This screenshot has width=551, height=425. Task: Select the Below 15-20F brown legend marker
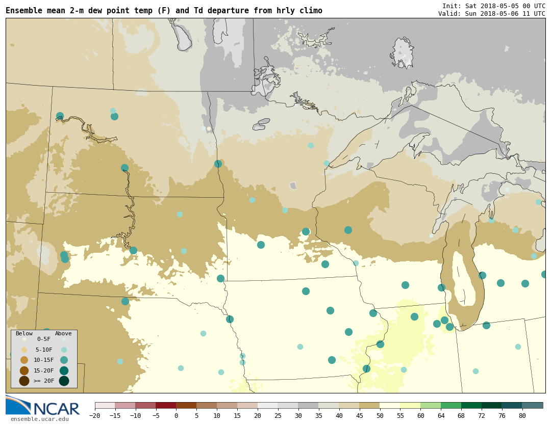point(24,370)
